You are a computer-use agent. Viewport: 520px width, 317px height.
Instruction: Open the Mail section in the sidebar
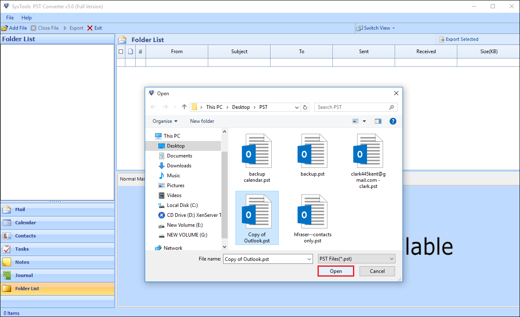(57, 209)
